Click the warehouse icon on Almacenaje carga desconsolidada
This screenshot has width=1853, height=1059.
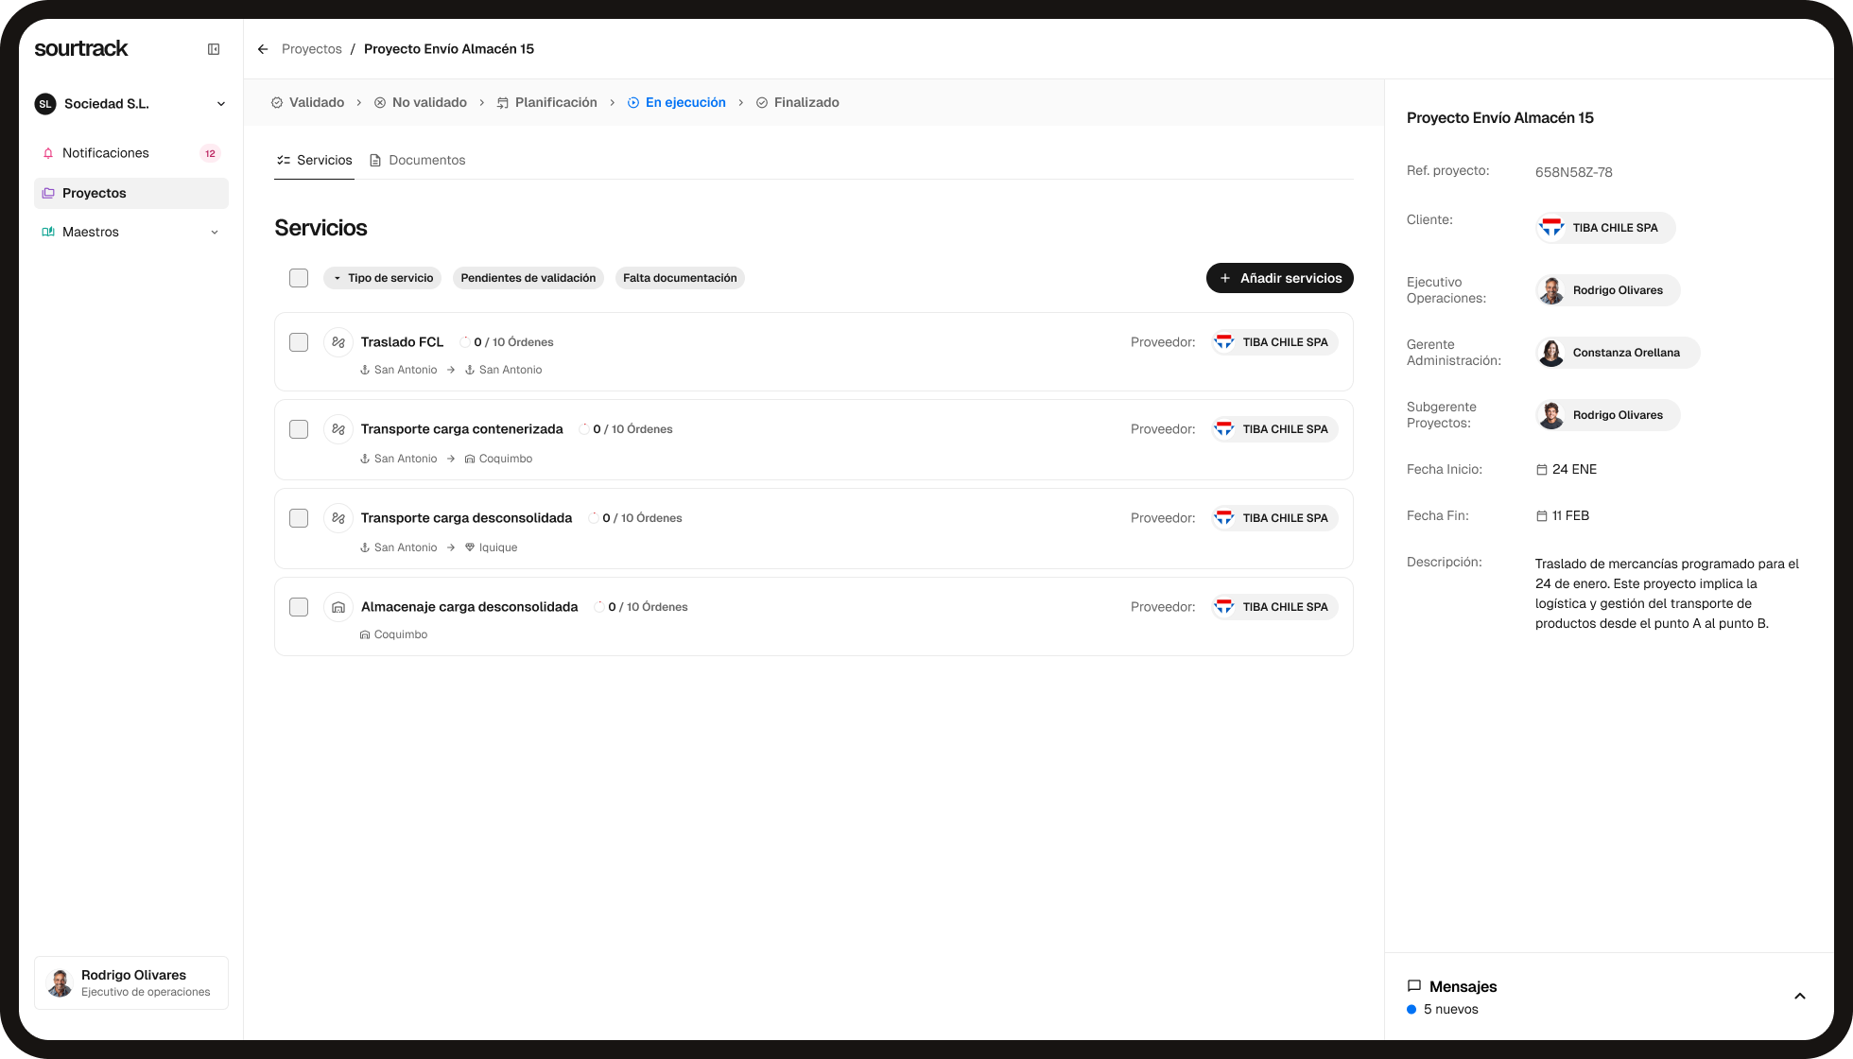coord(338,606)
